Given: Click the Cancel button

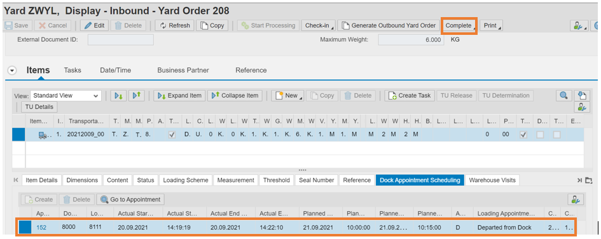Looking at the screenshot, I should pyautogui.click(x=53, y=25).
